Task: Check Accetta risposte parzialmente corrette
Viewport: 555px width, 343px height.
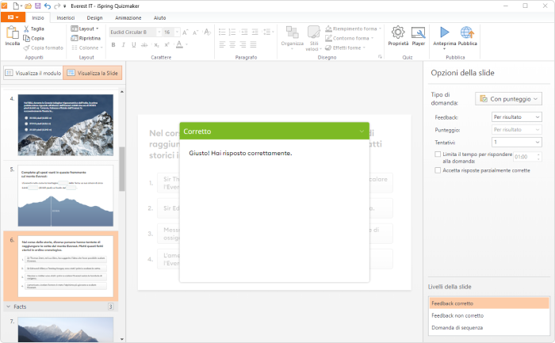Action: [x=438, y=170]
